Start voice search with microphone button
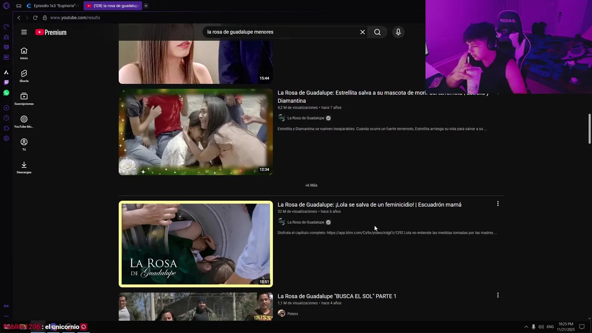592x333 pixels. point(398,32)
